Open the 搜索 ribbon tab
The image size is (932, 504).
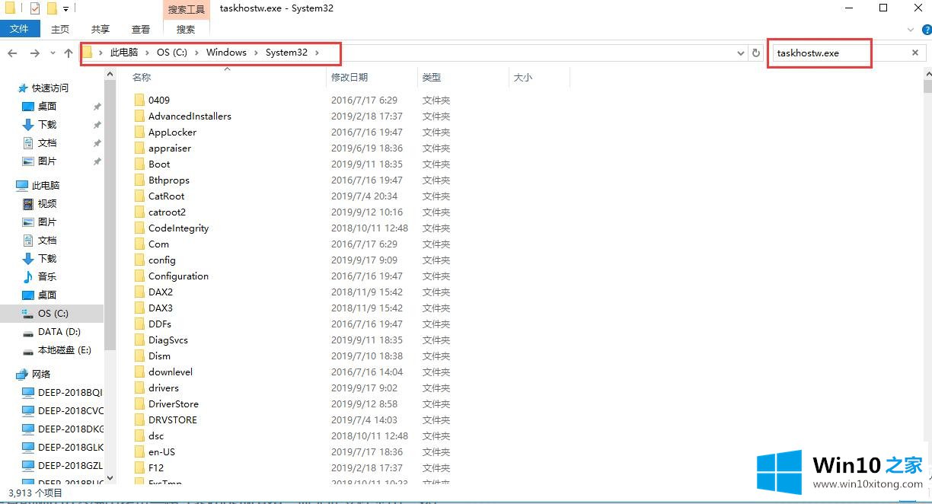pyautogui.click(x=186, y=29)
